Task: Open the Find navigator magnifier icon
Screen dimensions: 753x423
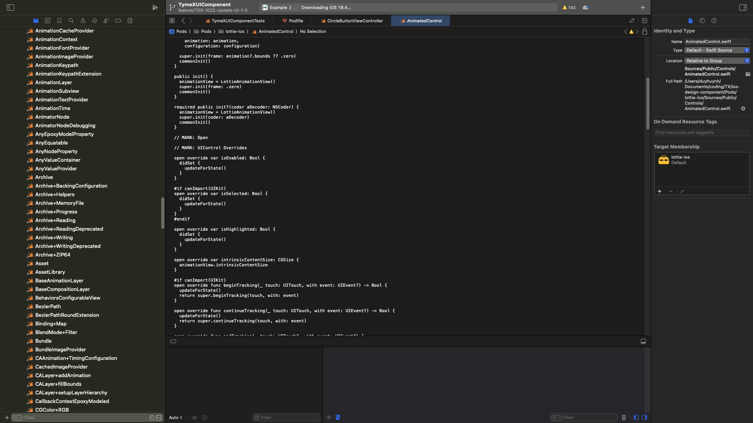Action: point(71,21)
